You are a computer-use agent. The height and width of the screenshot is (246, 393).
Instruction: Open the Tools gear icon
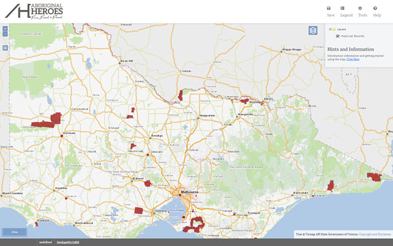[360, 9]
